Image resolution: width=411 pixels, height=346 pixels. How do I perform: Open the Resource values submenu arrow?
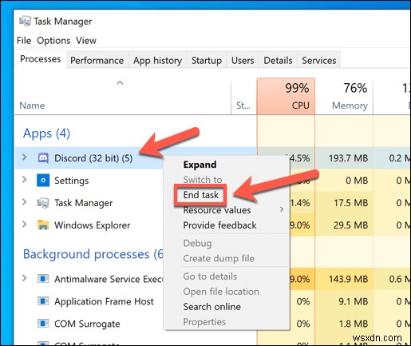(282, 209)
